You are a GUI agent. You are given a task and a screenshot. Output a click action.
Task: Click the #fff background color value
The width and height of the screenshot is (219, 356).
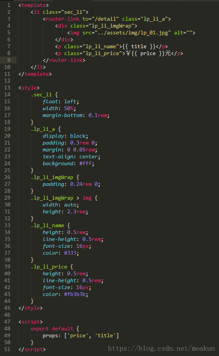(85, 163)
